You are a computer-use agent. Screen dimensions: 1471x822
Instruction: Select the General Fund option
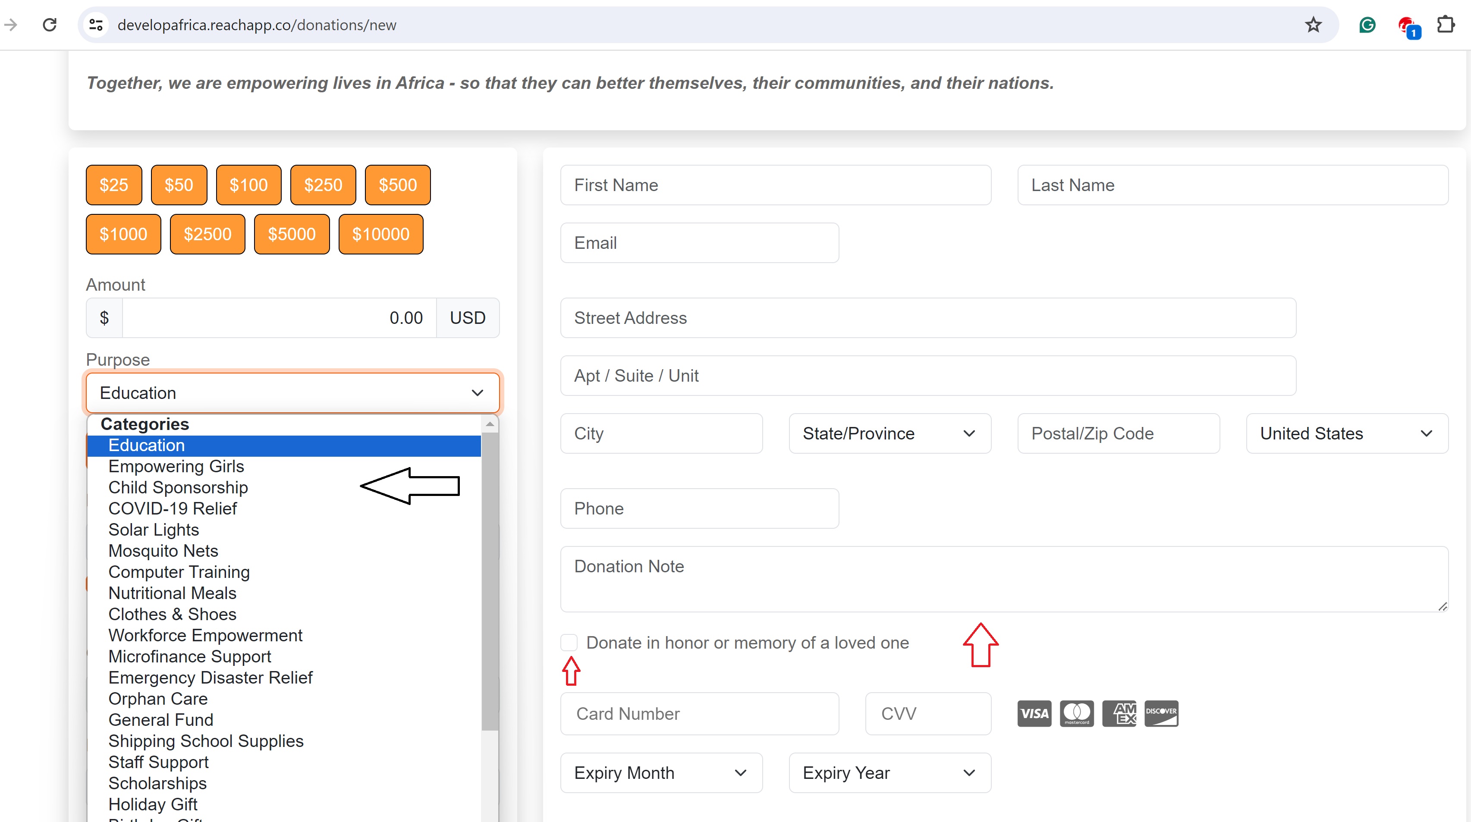click(284, 720)
